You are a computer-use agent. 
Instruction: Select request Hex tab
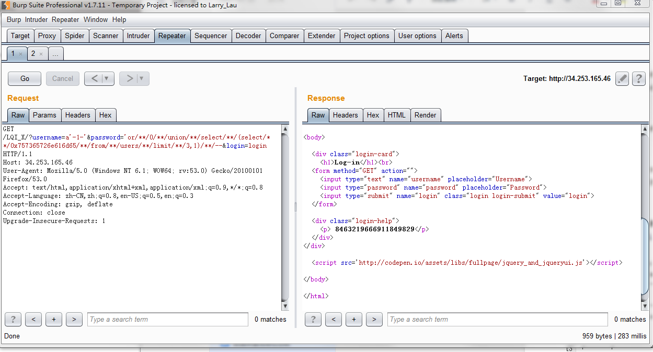(105, 115)
